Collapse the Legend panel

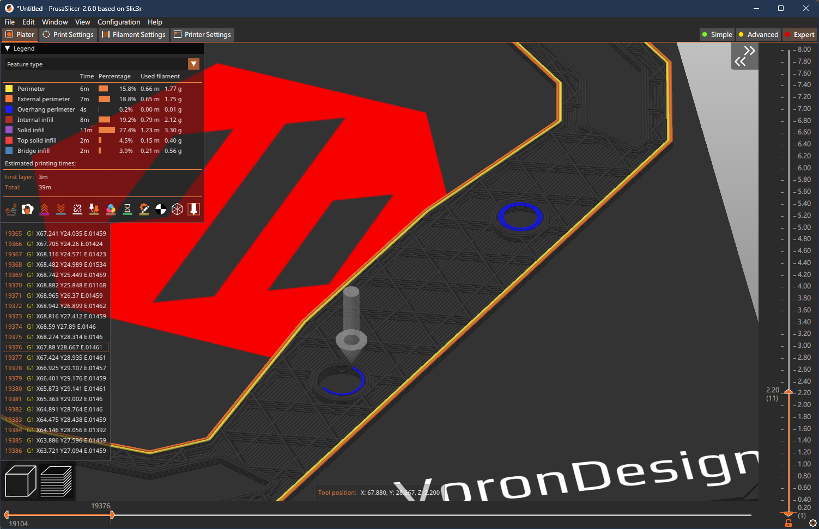[x=7, y=48]
